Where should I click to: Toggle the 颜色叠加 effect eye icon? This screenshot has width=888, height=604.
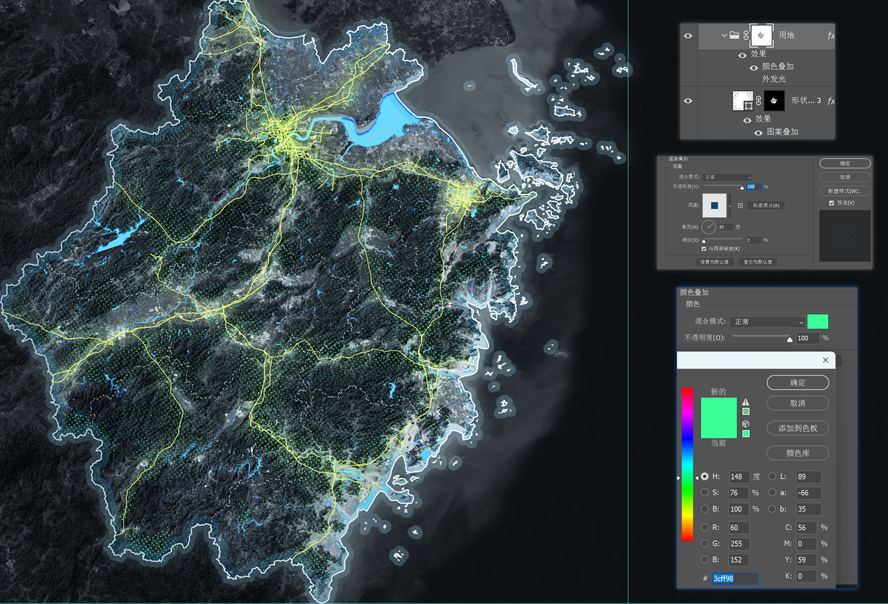753,68
